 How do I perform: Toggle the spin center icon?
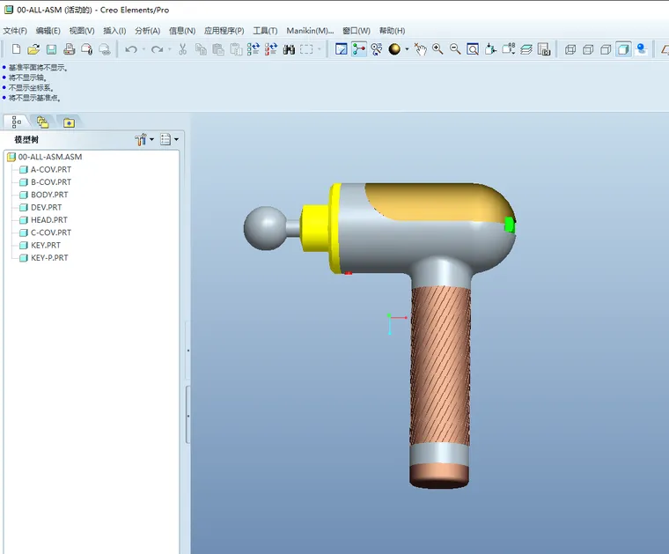point(359,49)
